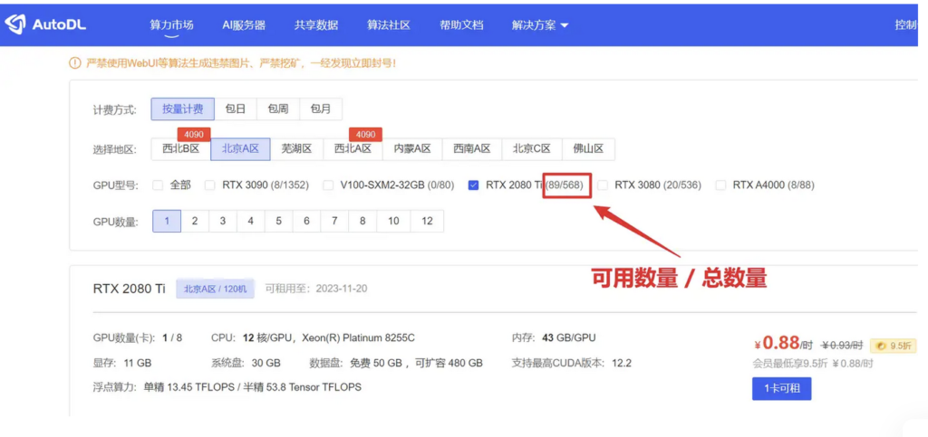
Task: Check the 全部 GPU model checkbox
Action: [x=158, y=185]
